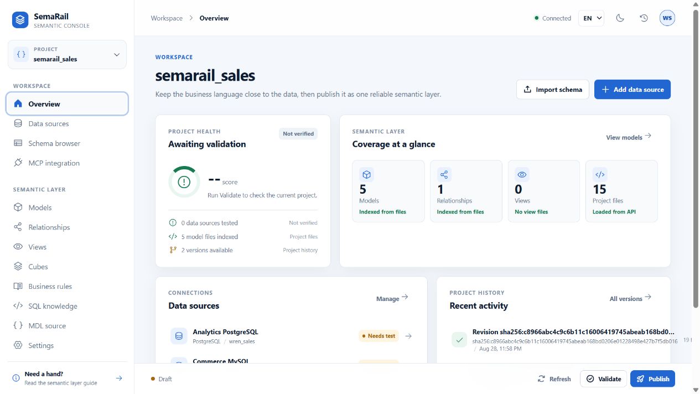Screen dimensions: 700x394
Task: Open the EN language dropdown
Action: click(591, 18)
